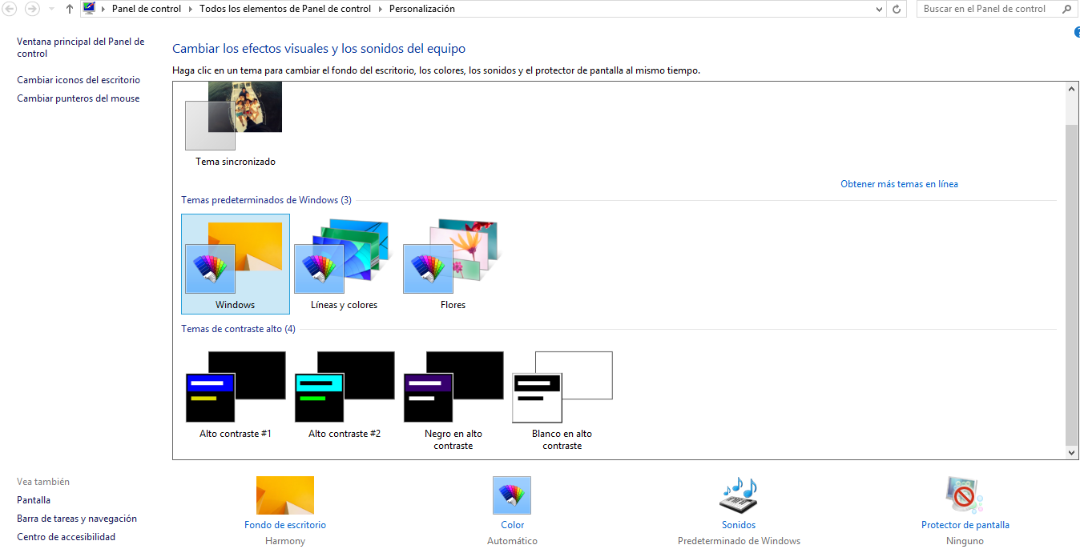Select the 'Windows' default theme
This screenshot has height=557, width=1080.
pyautogui.click(x=236, y=264)
